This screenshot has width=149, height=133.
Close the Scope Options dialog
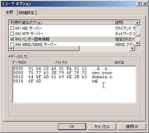click(145, 4)
